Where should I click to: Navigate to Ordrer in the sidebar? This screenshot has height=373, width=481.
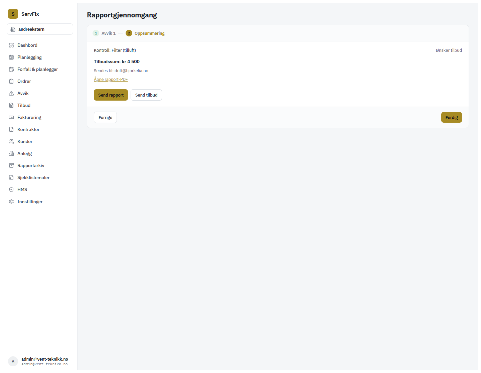point(40,81)
